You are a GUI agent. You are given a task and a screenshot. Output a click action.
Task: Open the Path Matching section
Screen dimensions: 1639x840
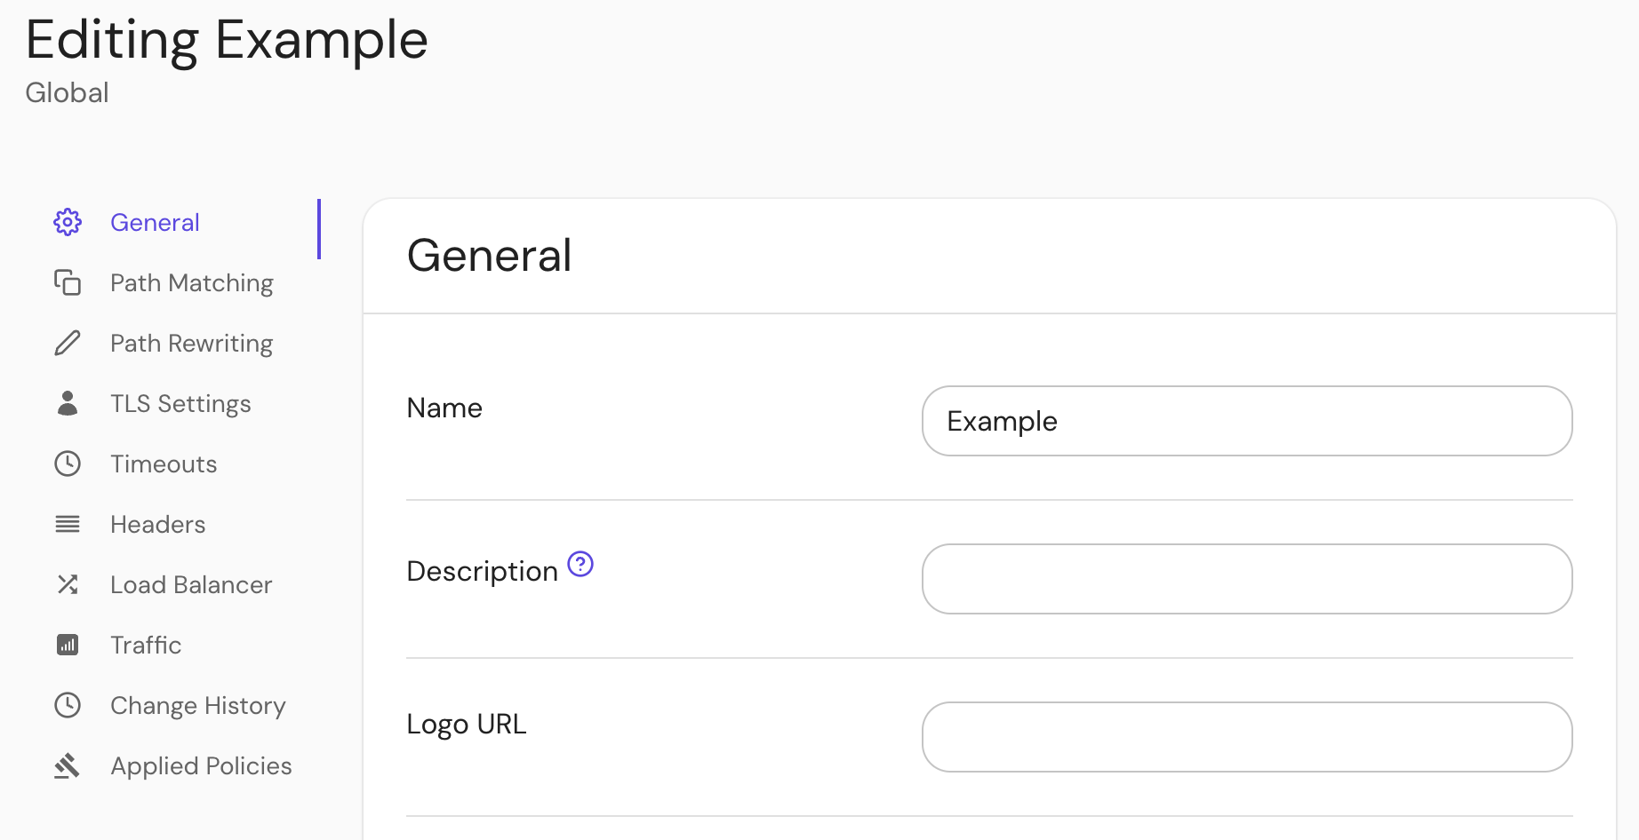point(191,282)
